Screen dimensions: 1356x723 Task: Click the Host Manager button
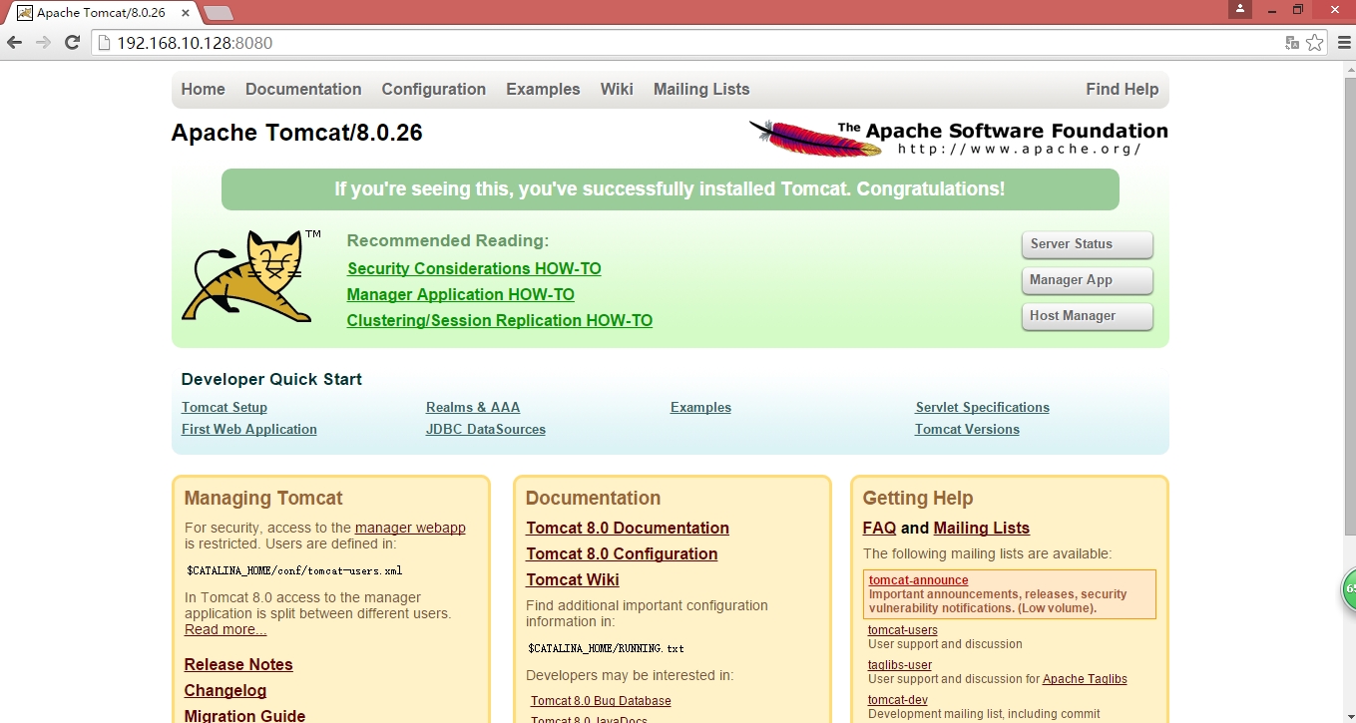pos(1087,316)
